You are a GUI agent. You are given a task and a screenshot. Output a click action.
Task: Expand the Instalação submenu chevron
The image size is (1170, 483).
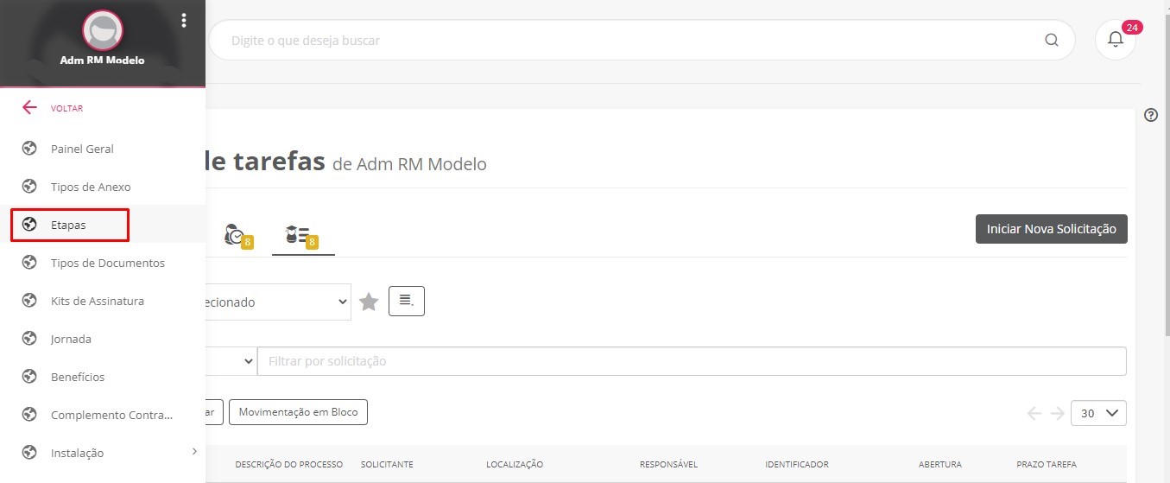click(x=194, y=451)
